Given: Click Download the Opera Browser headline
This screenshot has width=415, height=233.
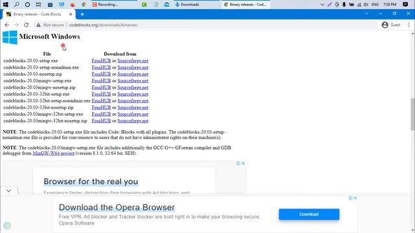Looking at the screenshot, I should click(117, 207).
